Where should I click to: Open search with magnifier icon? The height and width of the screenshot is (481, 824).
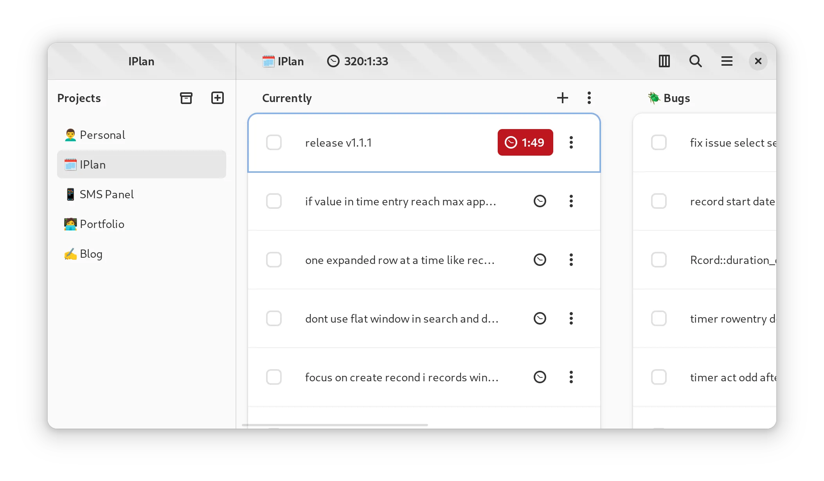(x=695, y=61)
